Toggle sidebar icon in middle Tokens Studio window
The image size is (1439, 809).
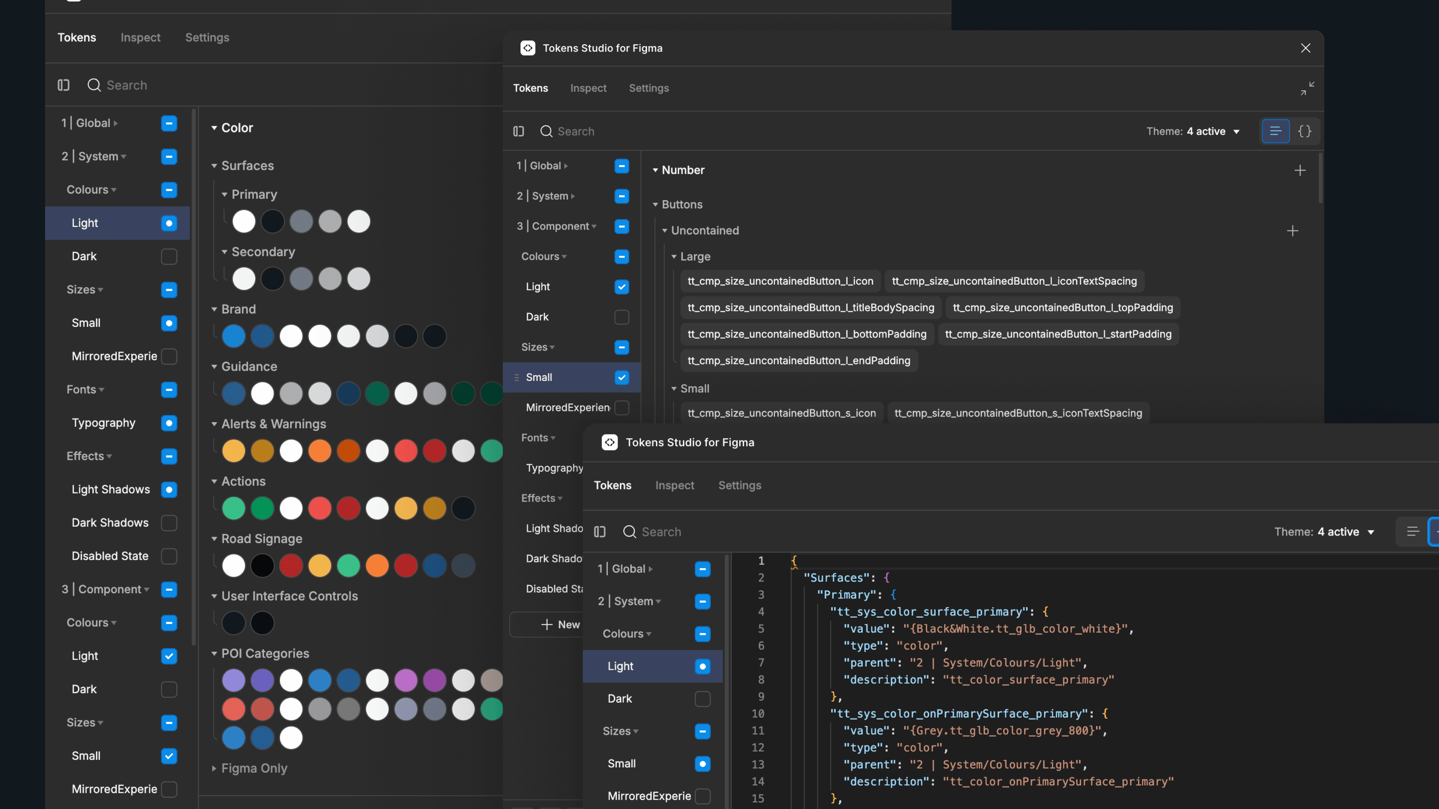518,131
